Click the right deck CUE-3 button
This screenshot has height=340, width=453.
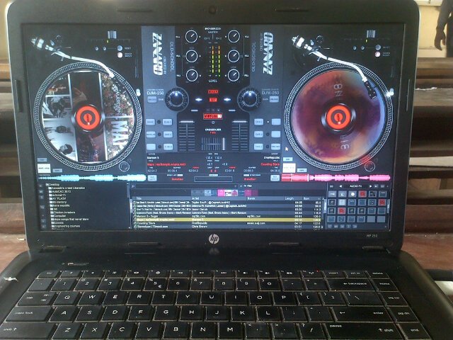tap(258, 147)
